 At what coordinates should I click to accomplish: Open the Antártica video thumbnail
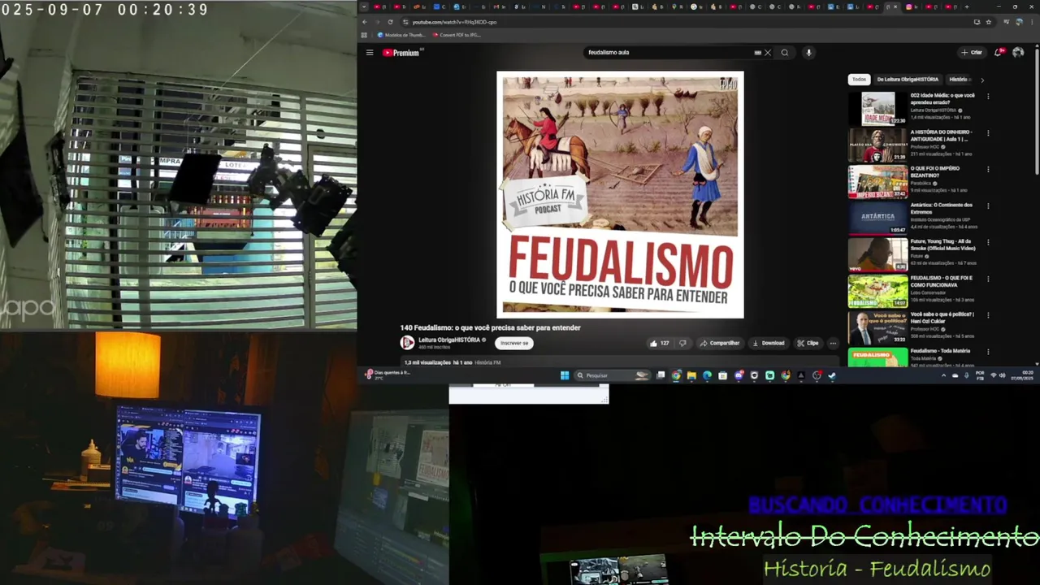877,218
